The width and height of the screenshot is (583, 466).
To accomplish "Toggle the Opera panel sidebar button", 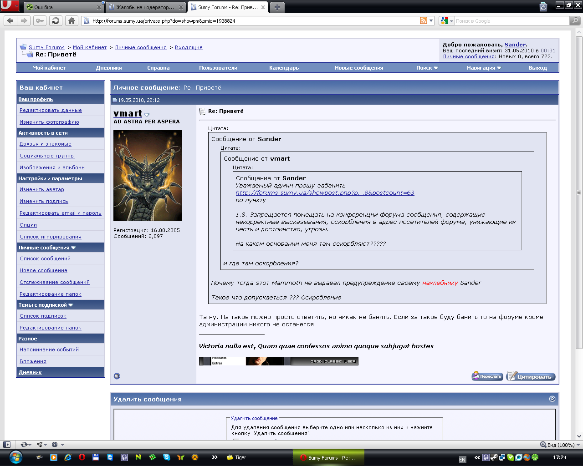I will click(7, 445).
